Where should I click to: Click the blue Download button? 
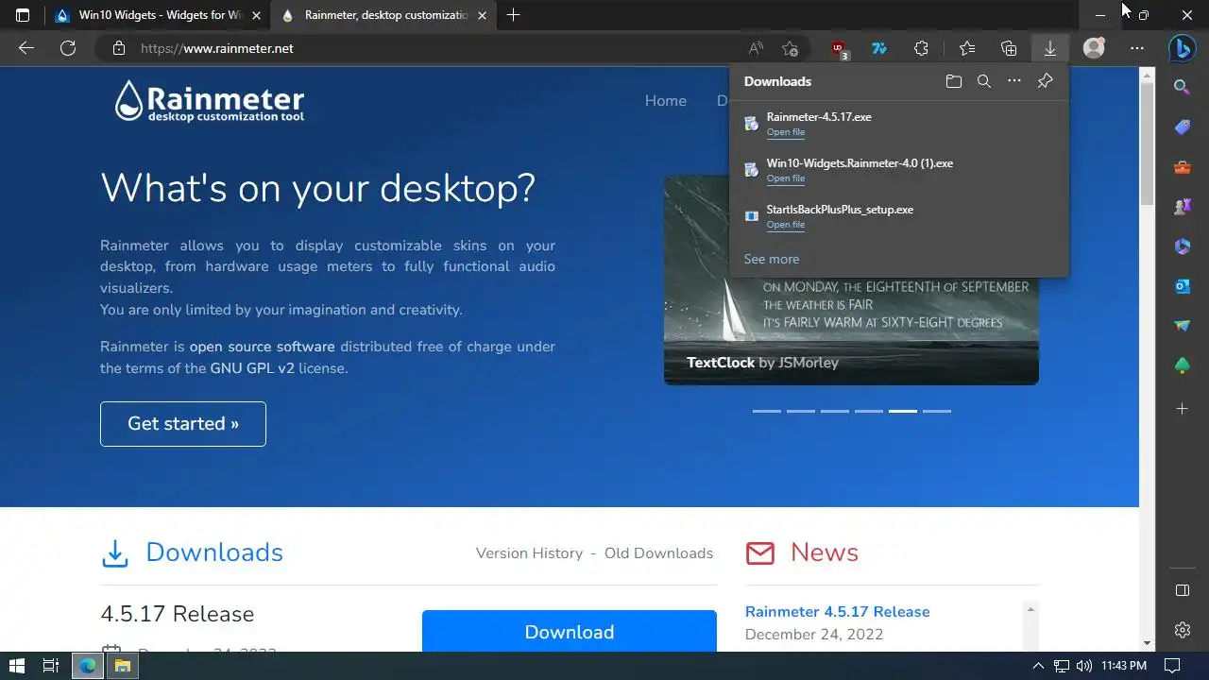[570, 632]
